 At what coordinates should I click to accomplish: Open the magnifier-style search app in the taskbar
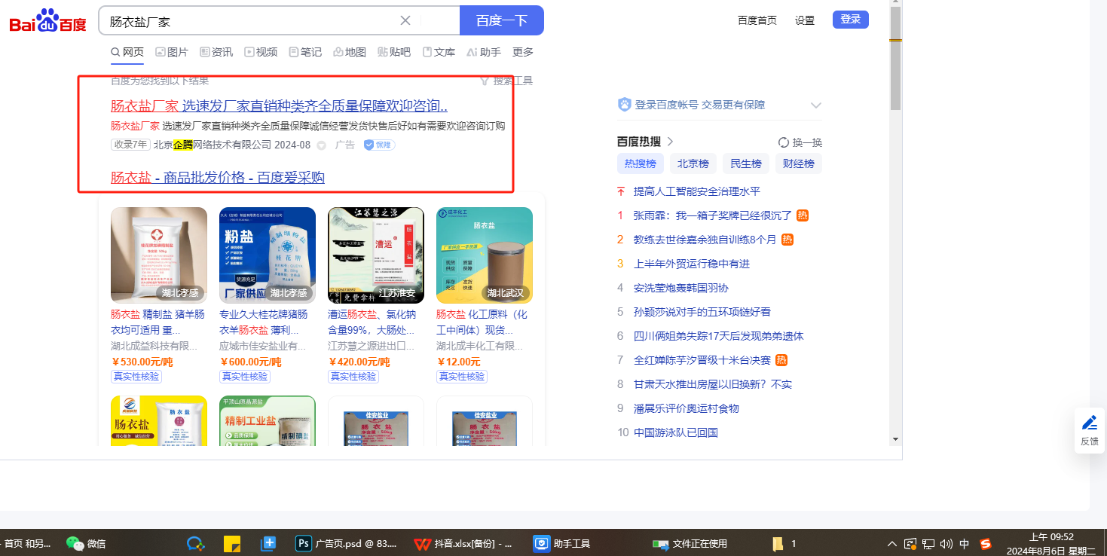pyautogui.click(x=196, y=543)
